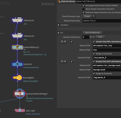Image resolution: width=121 pixels, height=118 pixels.
Task: Toggle Include Only VOPs for mtlxmaterial_background
Action: point(94,62)
